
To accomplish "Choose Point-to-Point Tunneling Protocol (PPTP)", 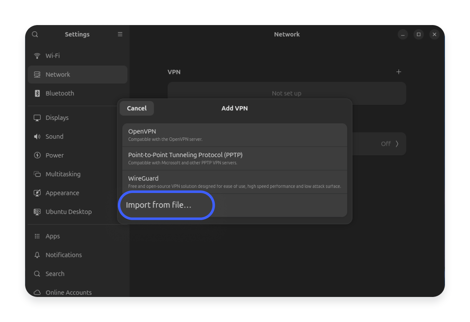I will pos(234,158).
